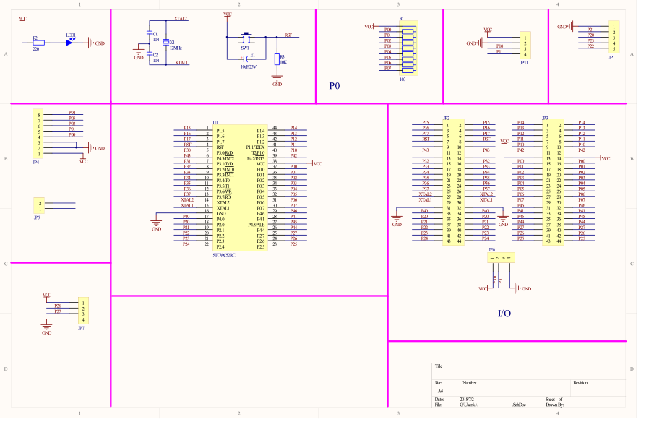Select the JP1 five-pin header

coord(614,37)
